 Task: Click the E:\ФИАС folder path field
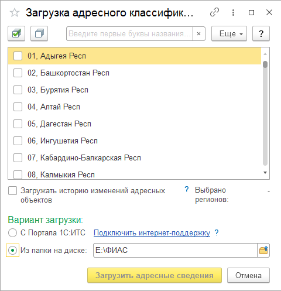175,250
